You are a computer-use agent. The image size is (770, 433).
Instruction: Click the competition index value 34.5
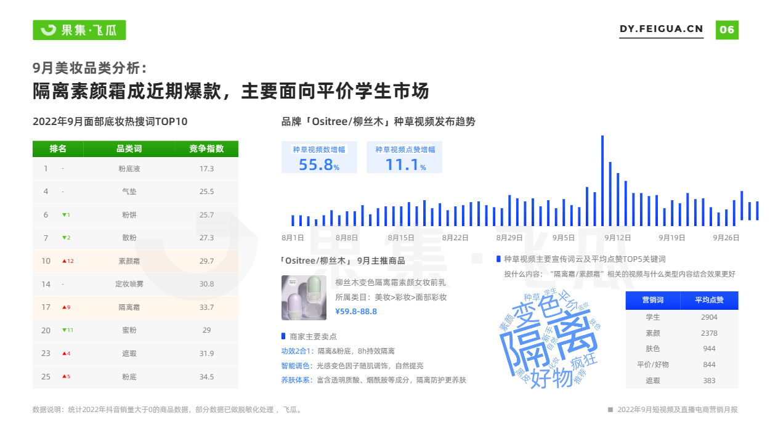click(x=206, y=376)
